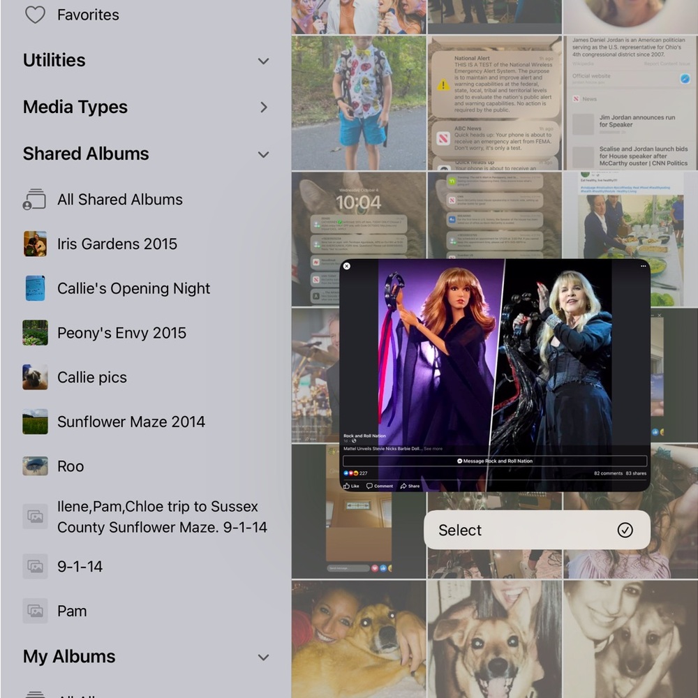The width and height of the screenshot is (698, 698).
Task: Click '83 shares' count in preview
Action: 636,473
